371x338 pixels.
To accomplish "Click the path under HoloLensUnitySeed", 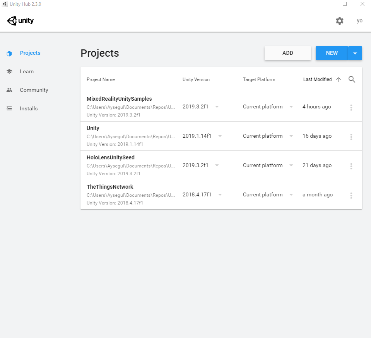I will 131,166.
